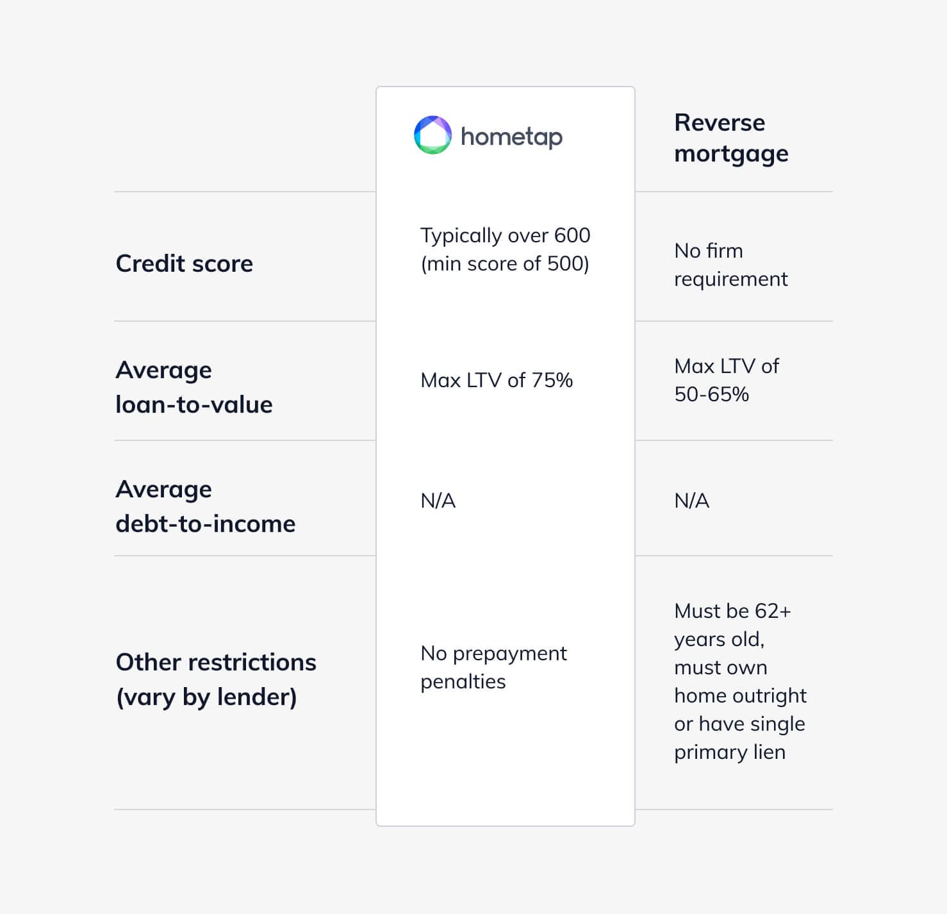947x914 pixels.
Task: Click the hometap brand name text
Action: click(x=511, y=137)
